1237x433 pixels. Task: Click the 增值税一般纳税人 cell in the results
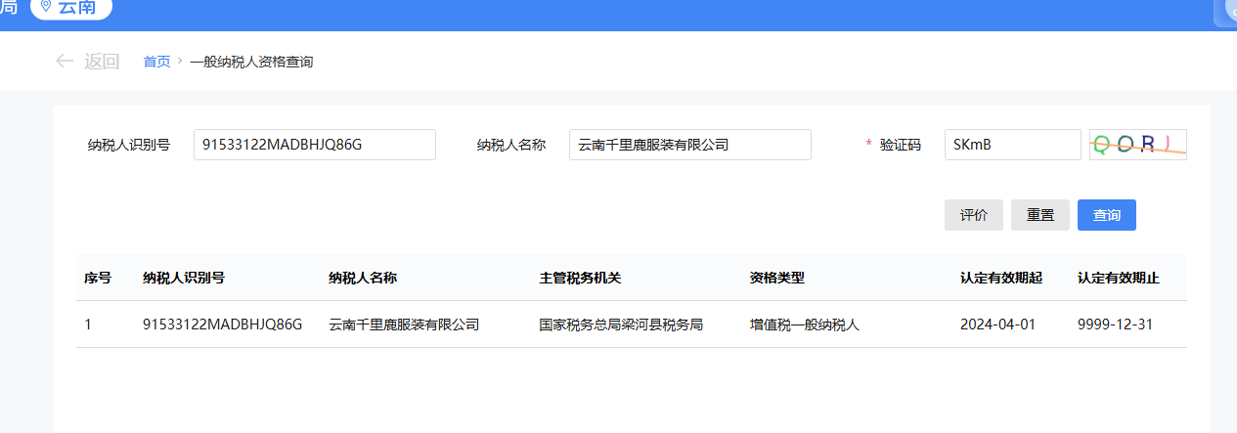point(804,325)
